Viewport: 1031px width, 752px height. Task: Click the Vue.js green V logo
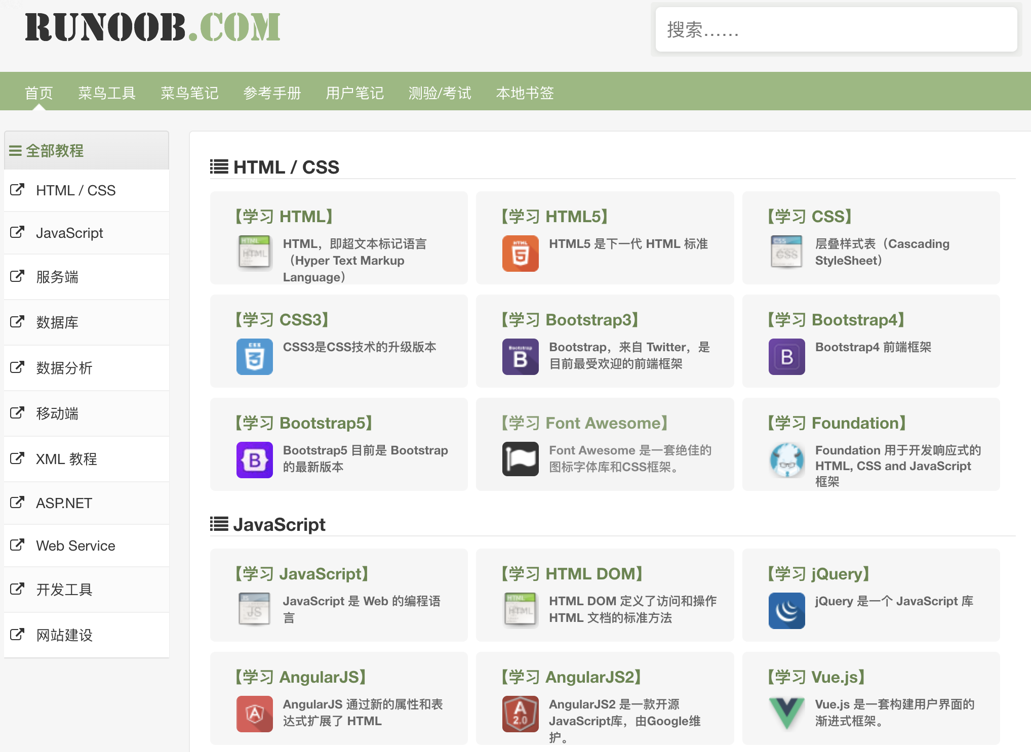pyautogui.click(x=786, y=713)
